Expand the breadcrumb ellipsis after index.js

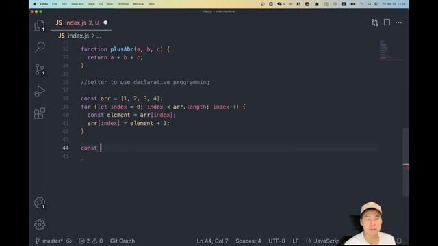99,36
